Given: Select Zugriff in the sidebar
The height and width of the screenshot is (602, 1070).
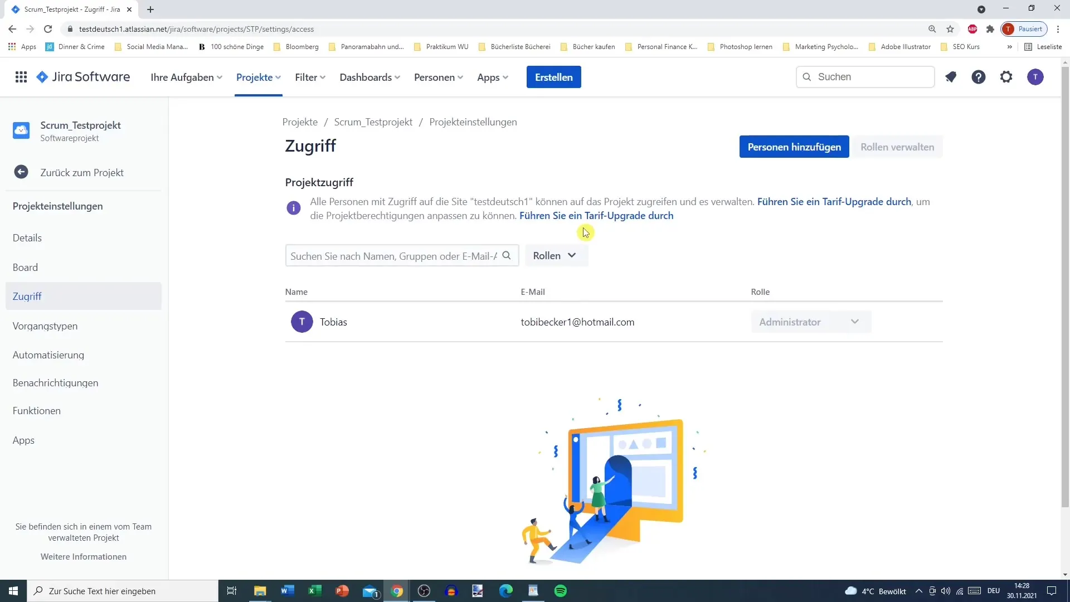Looking at the screenshot, I should 84,296.
